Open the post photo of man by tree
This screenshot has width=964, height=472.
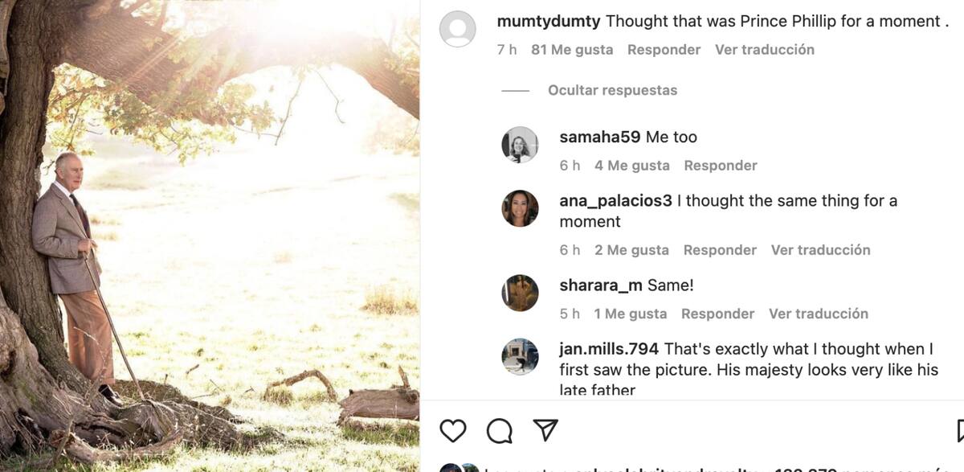(209, 236)
